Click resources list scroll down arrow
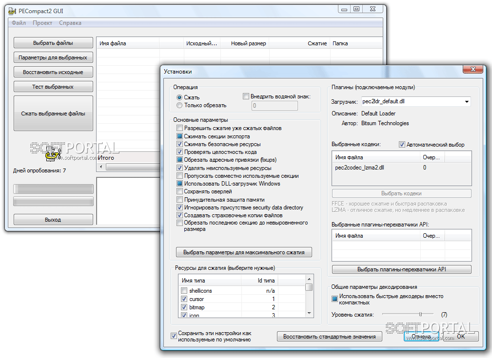Image resolution: width=492 pixels, height=358 pixels. click(x=309, y=313)
